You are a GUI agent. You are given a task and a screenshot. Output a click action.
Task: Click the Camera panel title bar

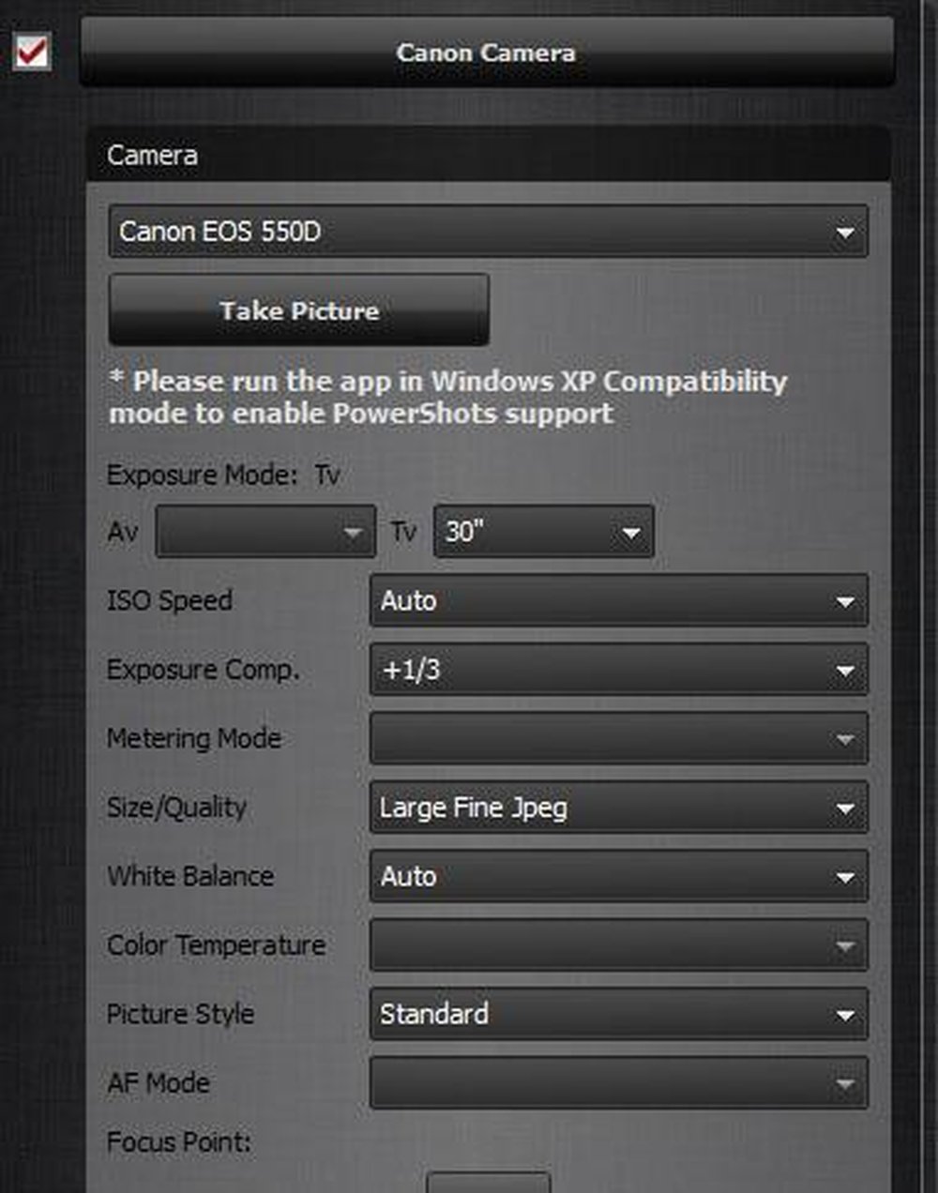(x=488, y=155)
